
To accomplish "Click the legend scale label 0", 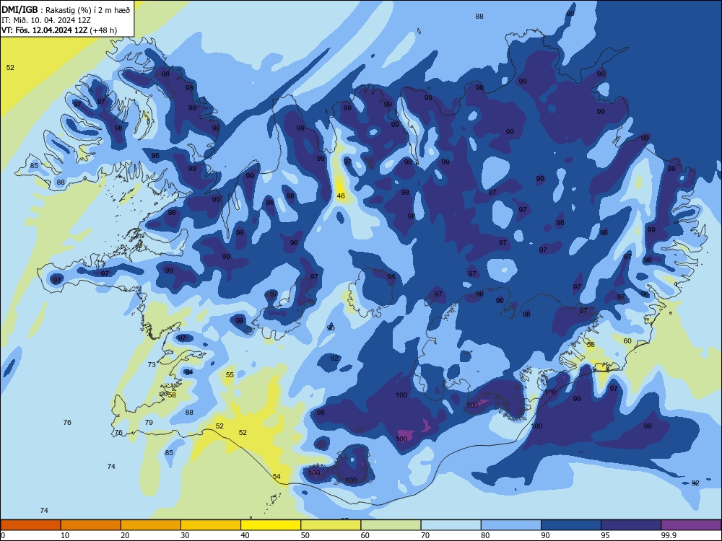I will tap(3, 535).
